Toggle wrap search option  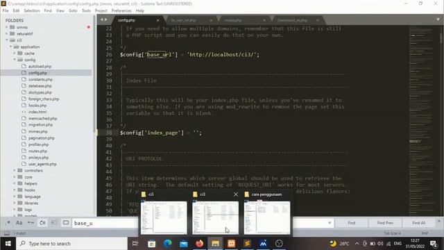click(42, 223)
